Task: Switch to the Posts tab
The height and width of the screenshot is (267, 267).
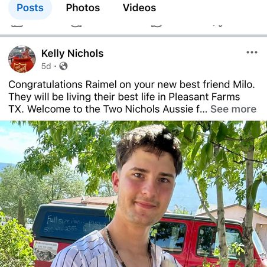Action: [30, 8]
